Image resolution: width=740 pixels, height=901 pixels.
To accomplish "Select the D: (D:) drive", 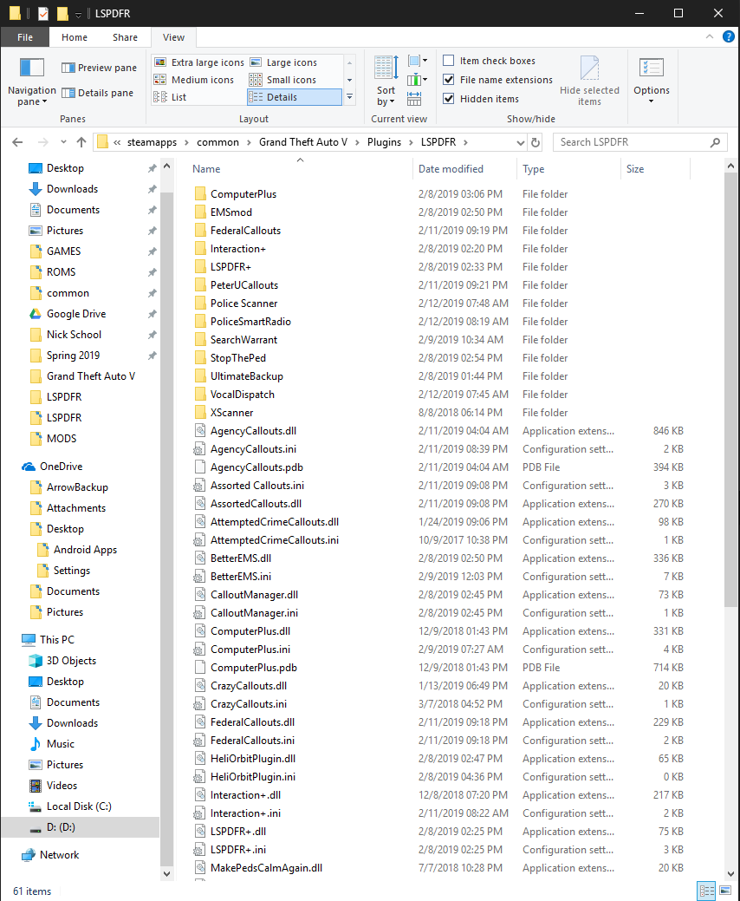I will click(x=80, y=827).
